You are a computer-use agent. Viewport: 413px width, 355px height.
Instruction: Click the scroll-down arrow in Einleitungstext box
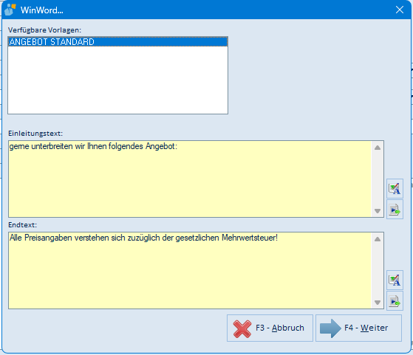click(378, 211)
